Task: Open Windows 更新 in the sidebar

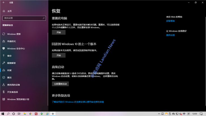Action: 14,34
